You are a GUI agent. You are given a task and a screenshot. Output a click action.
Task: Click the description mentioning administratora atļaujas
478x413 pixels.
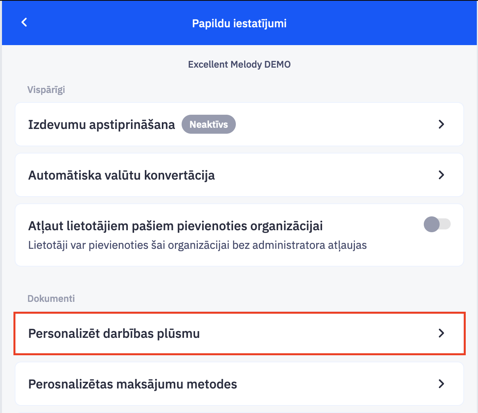[x=197, y=245]
